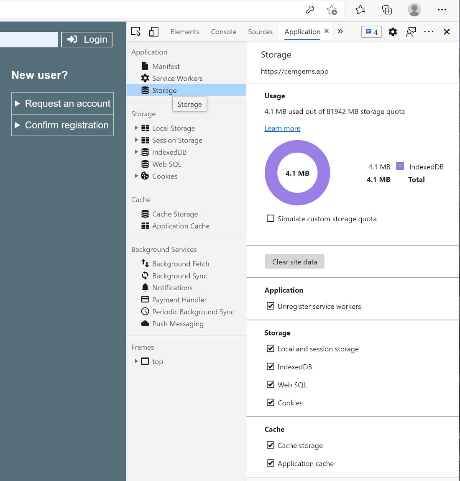Toggle device emulation icon

tap(154, 32)
